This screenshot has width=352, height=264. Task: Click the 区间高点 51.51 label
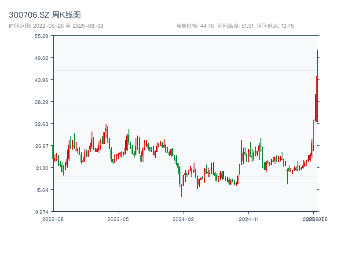(235, 26)
